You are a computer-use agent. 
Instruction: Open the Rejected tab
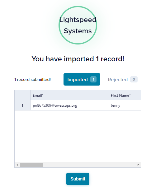[123, 79]
